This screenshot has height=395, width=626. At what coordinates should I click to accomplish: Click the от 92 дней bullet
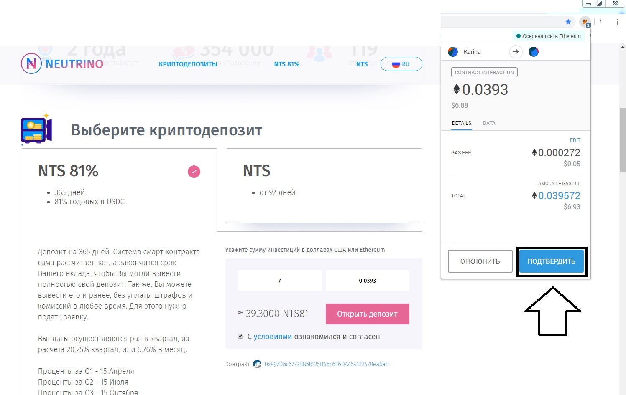click(277, 192)
